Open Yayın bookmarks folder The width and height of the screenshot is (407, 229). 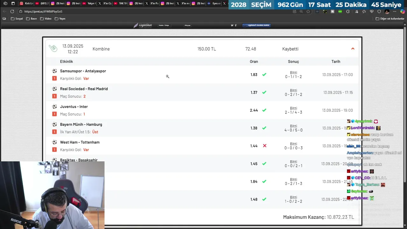pyautogui.click(x=60, y=18)
